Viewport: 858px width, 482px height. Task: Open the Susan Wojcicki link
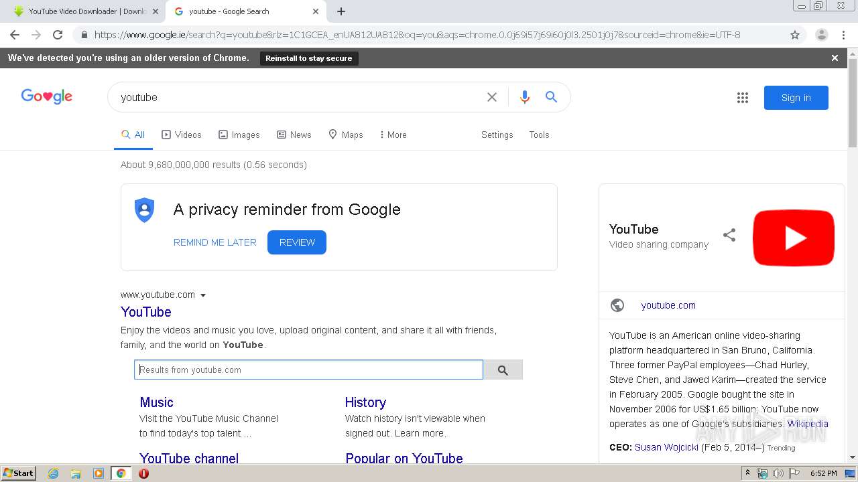point(666,447)
